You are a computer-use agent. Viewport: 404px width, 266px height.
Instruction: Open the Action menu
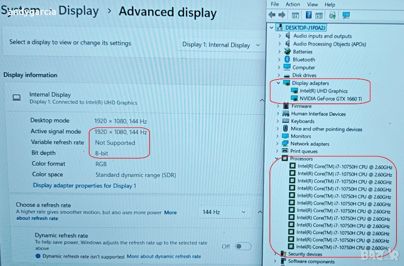[x=293, y=4]
